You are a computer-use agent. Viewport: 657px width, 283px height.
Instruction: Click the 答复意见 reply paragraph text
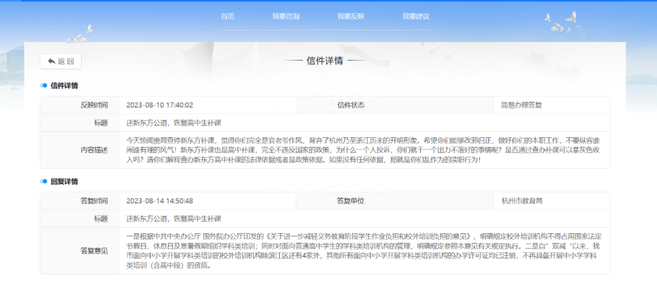tap(364, 251)
